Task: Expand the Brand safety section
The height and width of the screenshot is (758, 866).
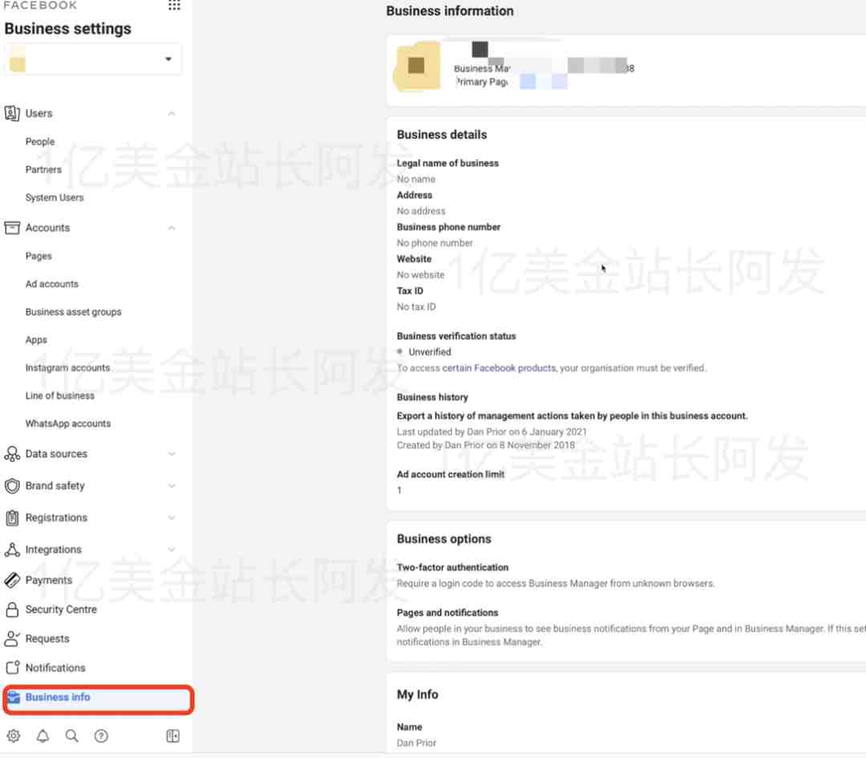Action: pos(172,486)
